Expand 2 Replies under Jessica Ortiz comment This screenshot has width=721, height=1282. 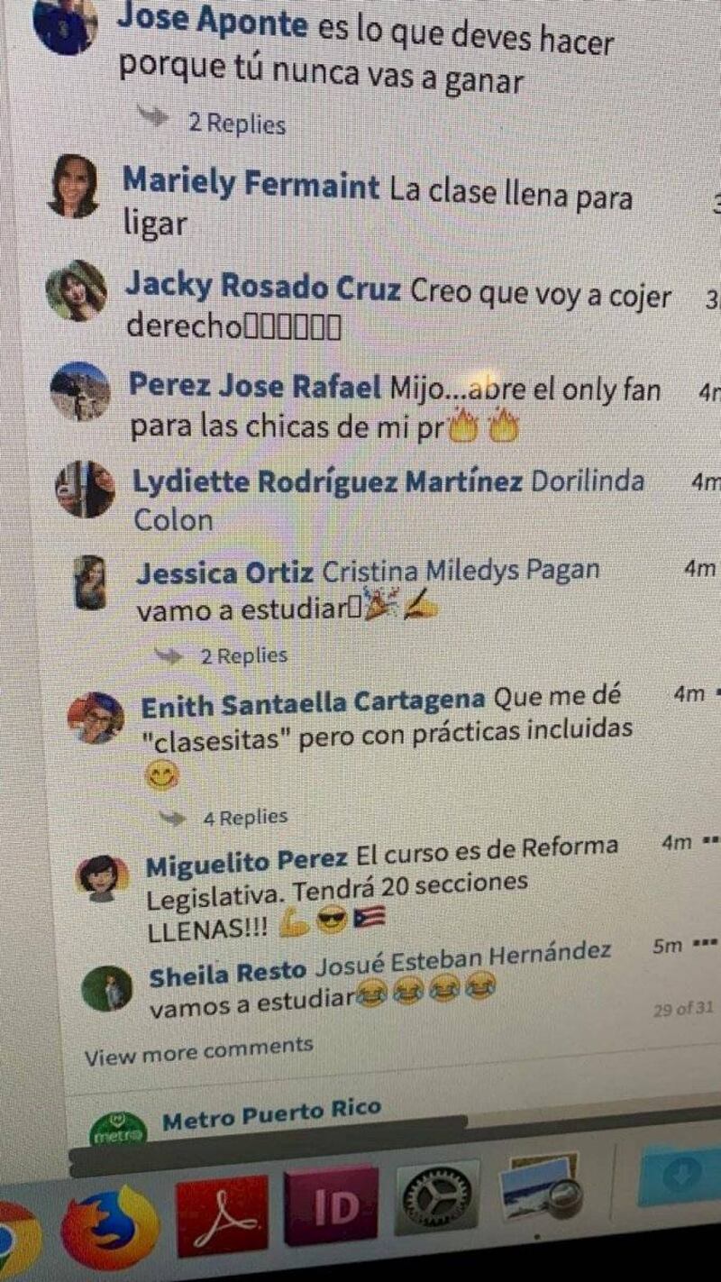(243, 655)
